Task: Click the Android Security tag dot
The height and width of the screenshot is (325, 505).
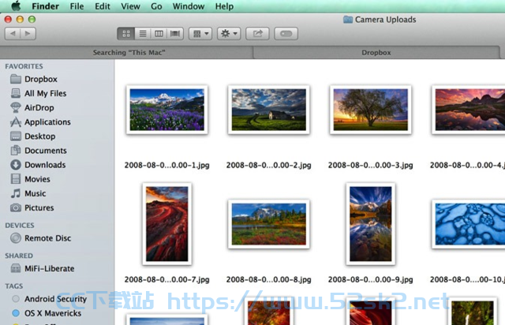Action: tap(16, 299)
